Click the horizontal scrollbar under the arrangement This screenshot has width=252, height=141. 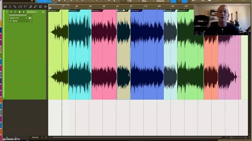coord(137,137)
